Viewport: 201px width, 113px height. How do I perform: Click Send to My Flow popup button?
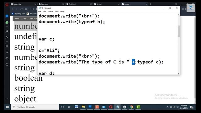click(33, 19)
